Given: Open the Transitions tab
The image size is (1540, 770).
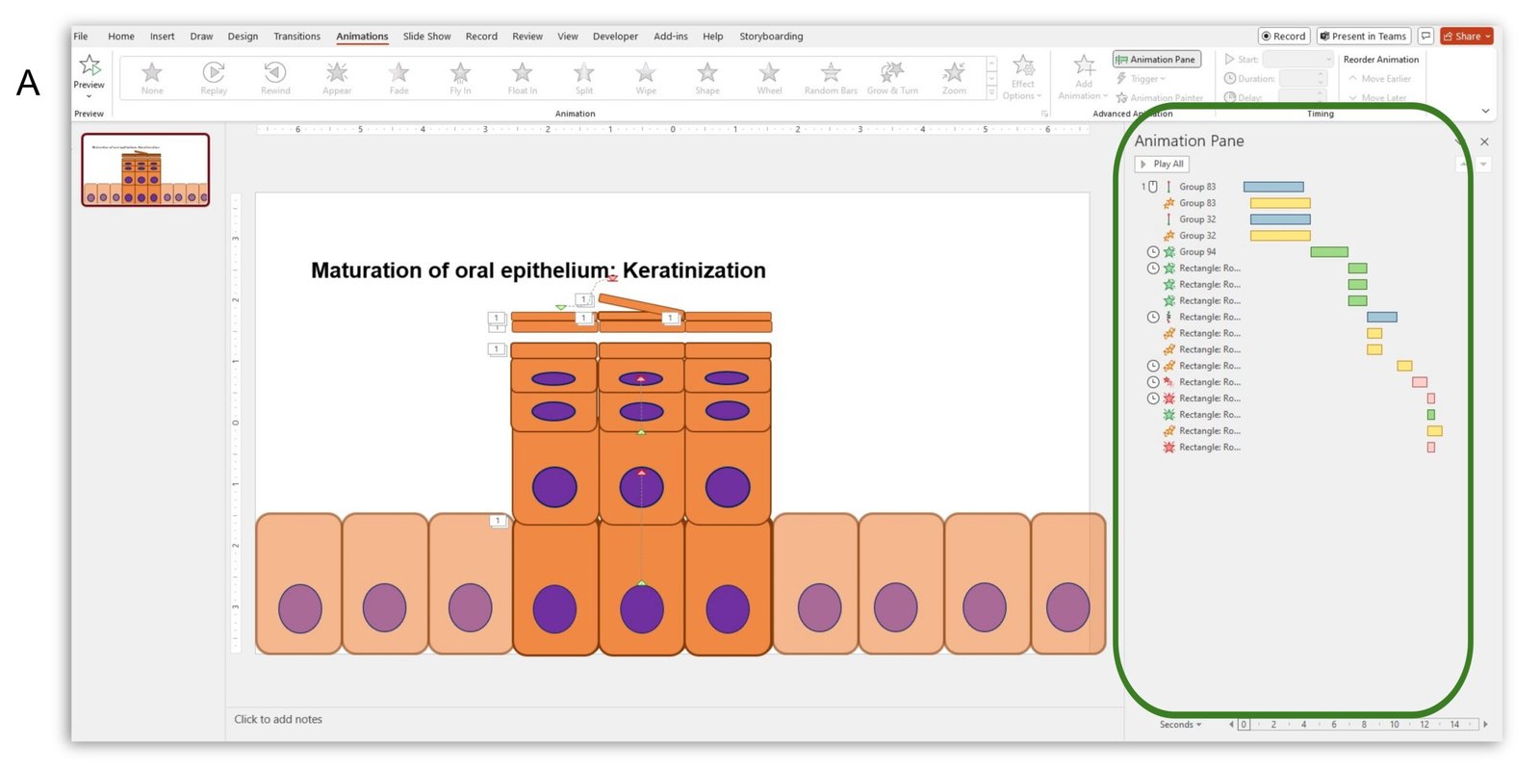Looking at the screenshot, I should tap(296, 37).
